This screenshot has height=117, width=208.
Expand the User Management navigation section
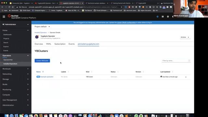(x=16, y=100)
